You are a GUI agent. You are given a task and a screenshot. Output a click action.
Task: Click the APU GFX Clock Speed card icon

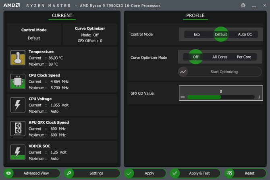point(18,128)
